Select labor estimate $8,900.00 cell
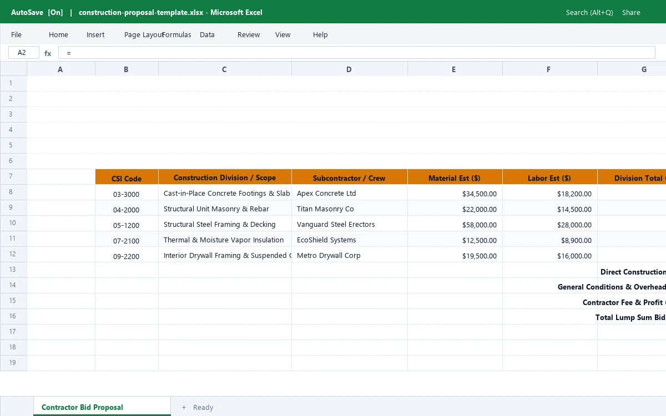Screen dimensions: 666x416 550,239
